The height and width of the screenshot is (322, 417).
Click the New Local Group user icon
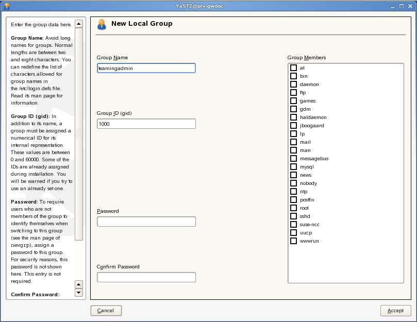pyautogui.click(x=102, y=24)
